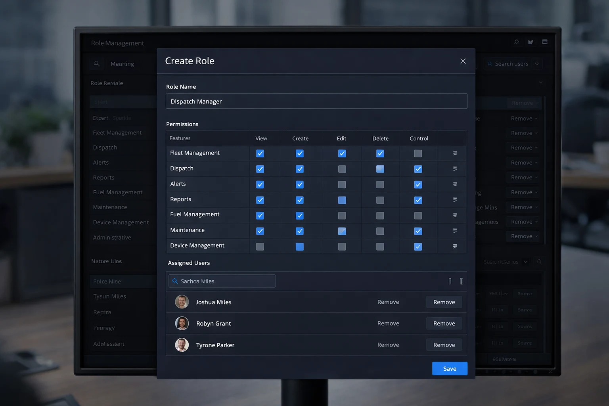Enable Control permission for Fleet Management

[x=418, y=153]
